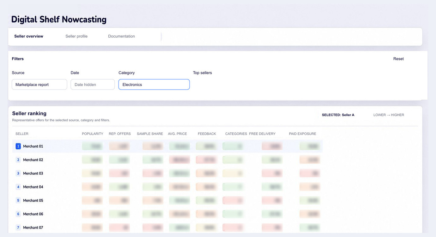Click Merchant 01 free delivery cell
Viewport: 436px width, 237px height.
(272, 146)
